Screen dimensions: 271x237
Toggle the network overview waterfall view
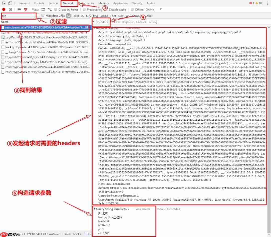coord(49,10)
